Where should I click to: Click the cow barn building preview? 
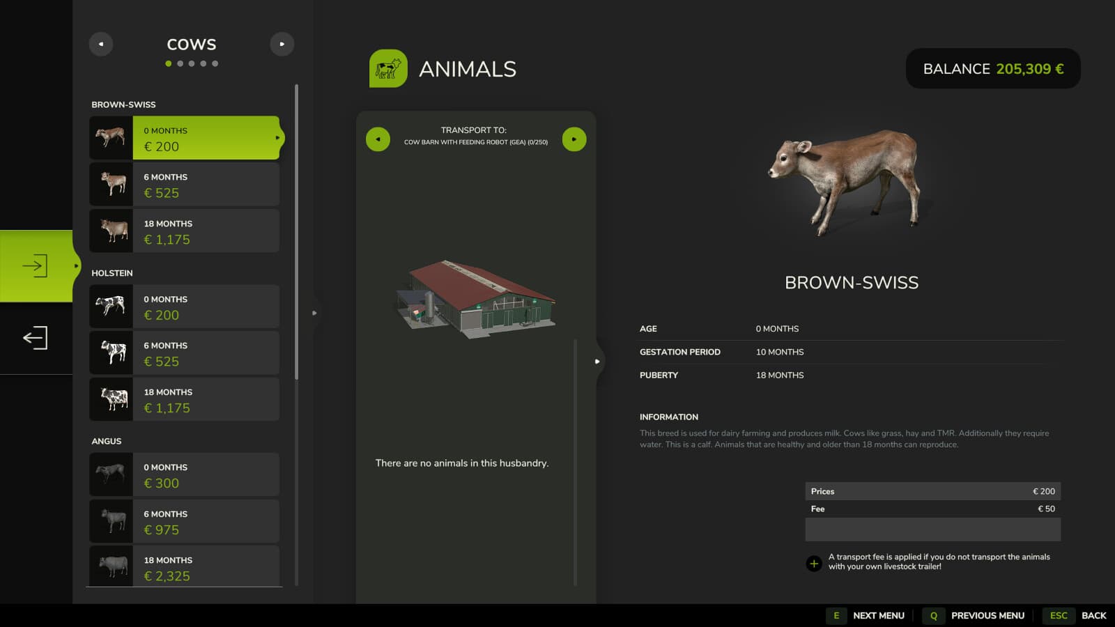[476, 300]
